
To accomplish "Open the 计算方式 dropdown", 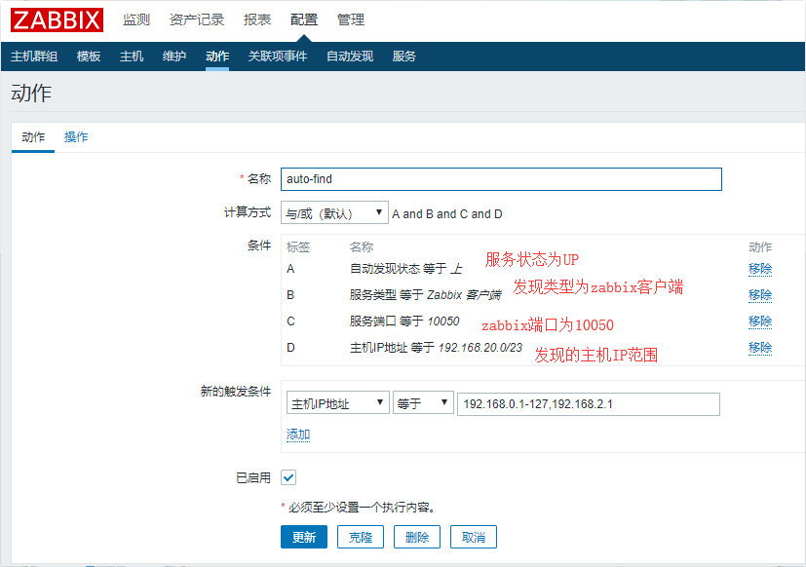I will tap(334, 213).
